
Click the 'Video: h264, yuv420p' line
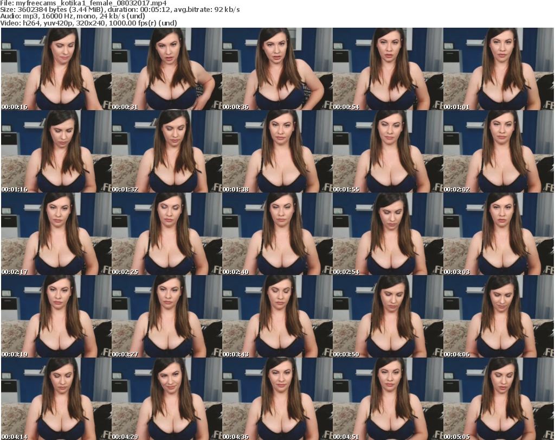point(88,23)
